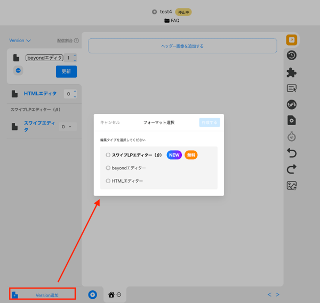320x303 pixels.
Task: Click the undo arrow icon
Action: click(292, 153)
